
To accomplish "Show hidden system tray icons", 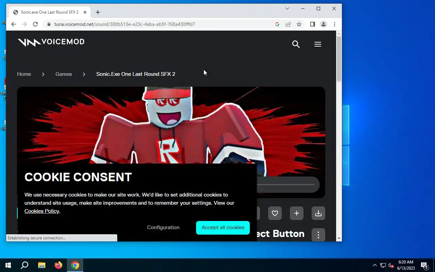I will [375, 265].
